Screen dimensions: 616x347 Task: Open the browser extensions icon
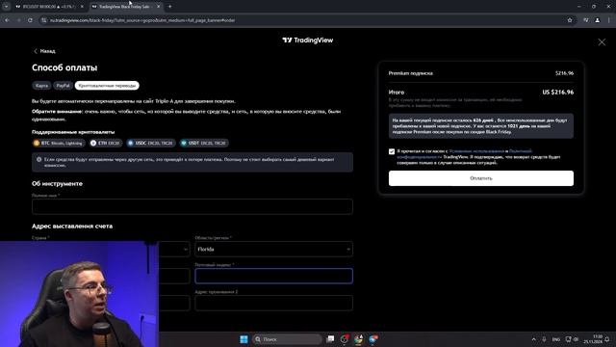[586, 20]
